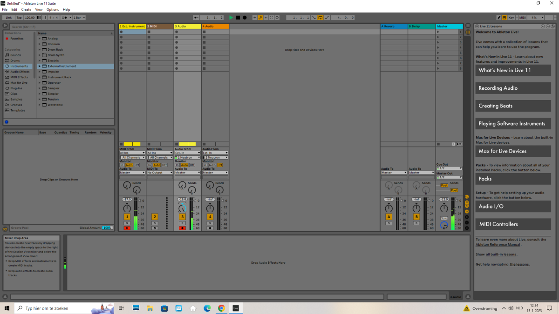
Task: Toggle the Key map mode switch
Action: [511, 17]
